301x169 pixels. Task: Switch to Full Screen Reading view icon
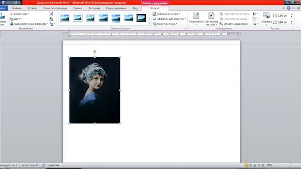pos(251,165)
